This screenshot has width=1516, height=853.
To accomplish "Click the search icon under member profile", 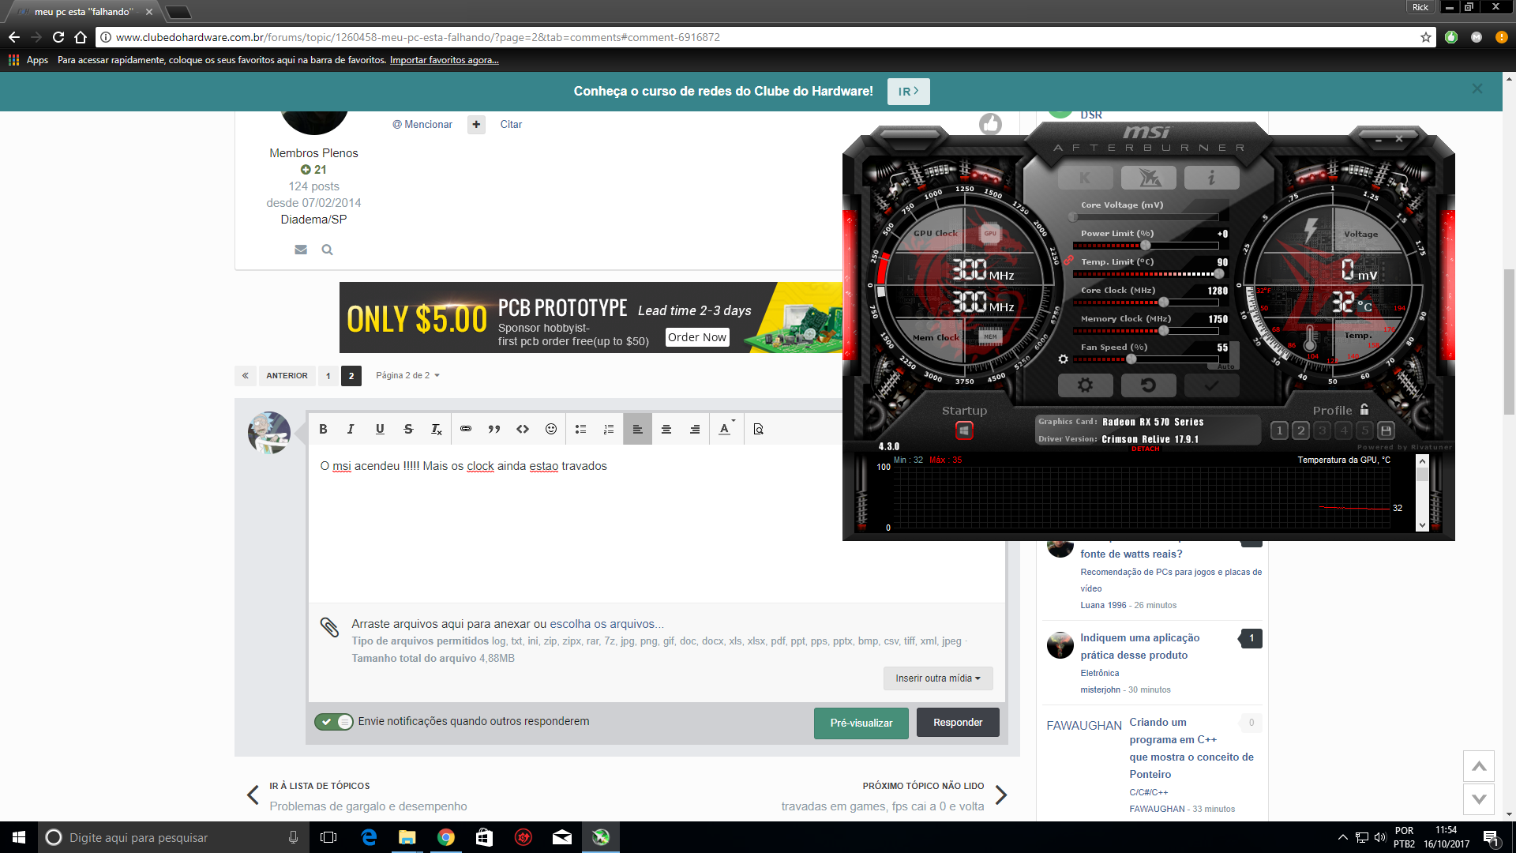I will tap(327, 250).
